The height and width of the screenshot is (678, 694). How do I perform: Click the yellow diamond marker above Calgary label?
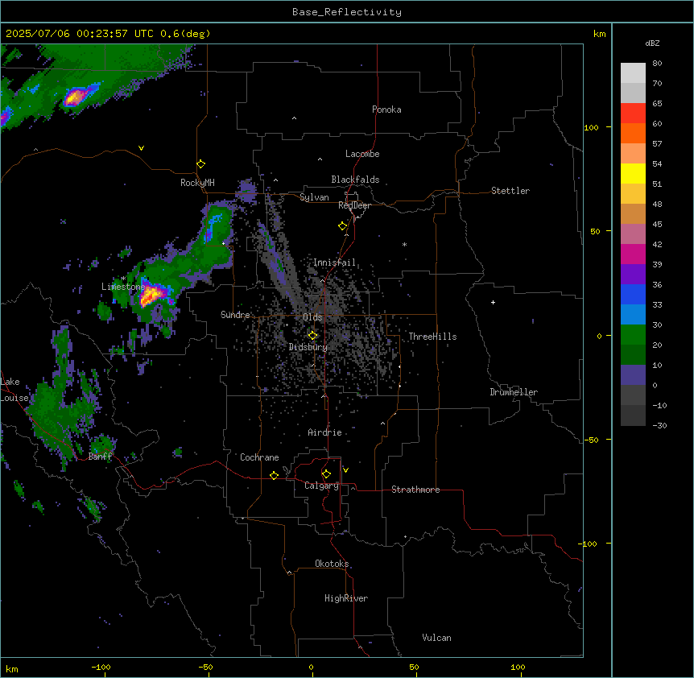tap(326, 473)
